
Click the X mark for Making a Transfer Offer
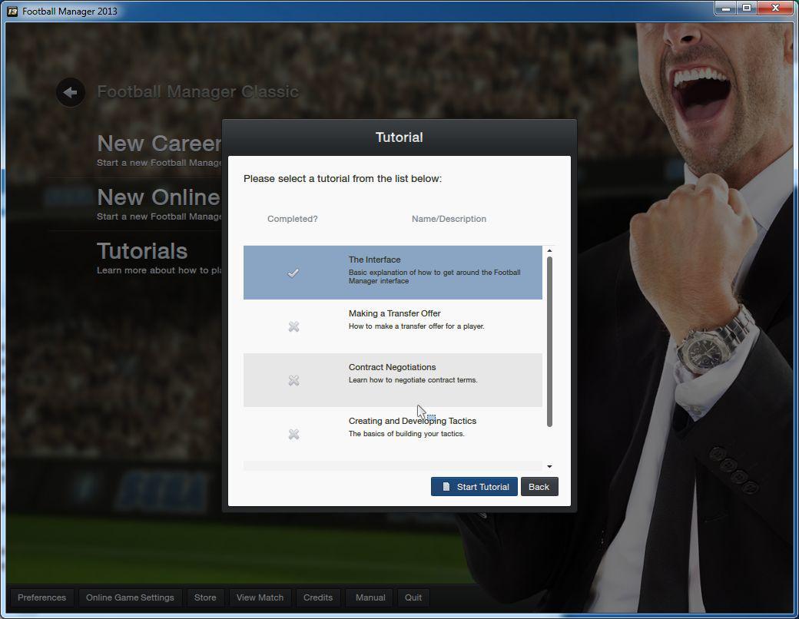pyautogui.click(x=293, y=326)
